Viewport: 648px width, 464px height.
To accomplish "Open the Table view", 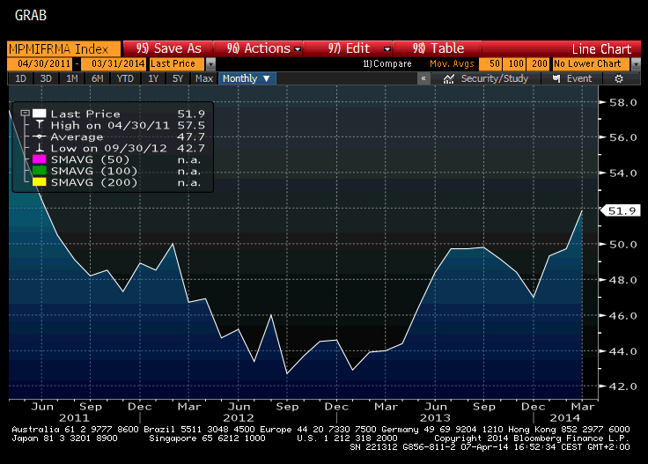I will tap(438, 48).
